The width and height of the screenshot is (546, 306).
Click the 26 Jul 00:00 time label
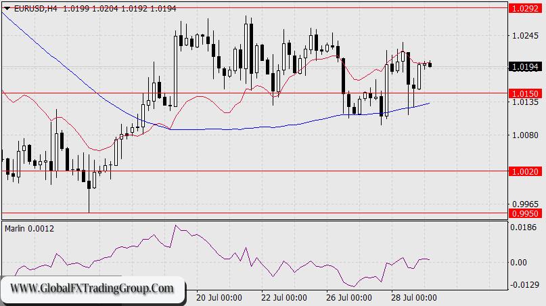349,298
